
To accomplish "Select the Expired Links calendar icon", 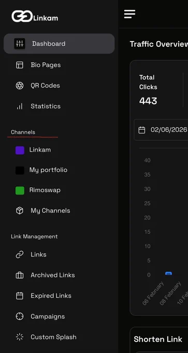I will pos(20,296).
